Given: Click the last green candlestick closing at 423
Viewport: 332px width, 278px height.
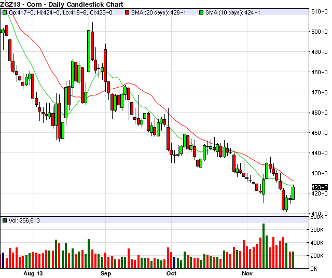Looking at the screenshot, I should coord(293,193).
